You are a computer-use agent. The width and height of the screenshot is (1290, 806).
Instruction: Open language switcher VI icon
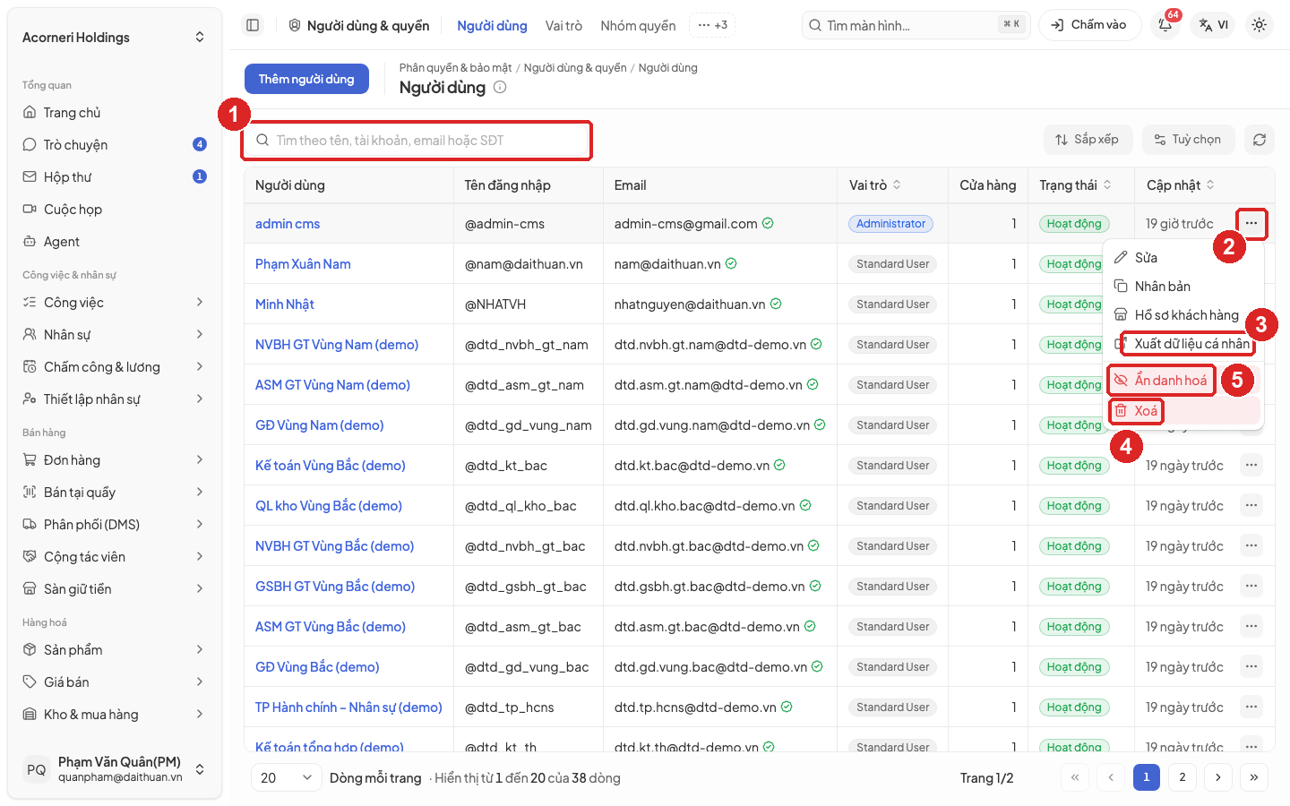pyautogui.click(x=1213, y=25)
